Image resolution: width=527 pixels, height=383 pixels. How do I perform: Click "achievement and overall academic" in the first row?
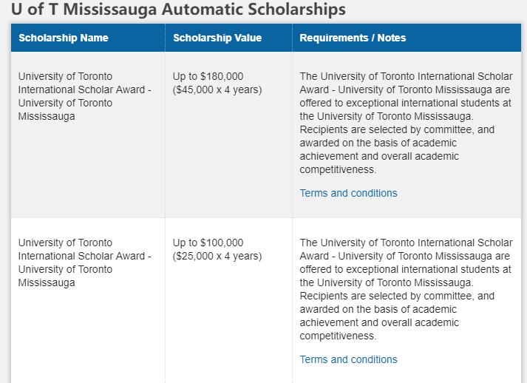pos(379,156)
